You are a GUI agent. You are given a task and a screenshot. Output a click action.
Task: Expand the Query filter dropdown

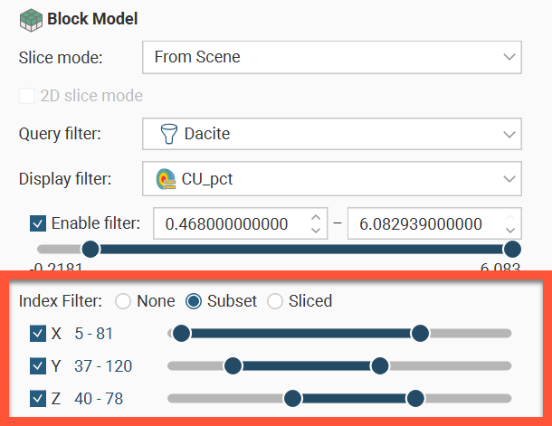331,134
